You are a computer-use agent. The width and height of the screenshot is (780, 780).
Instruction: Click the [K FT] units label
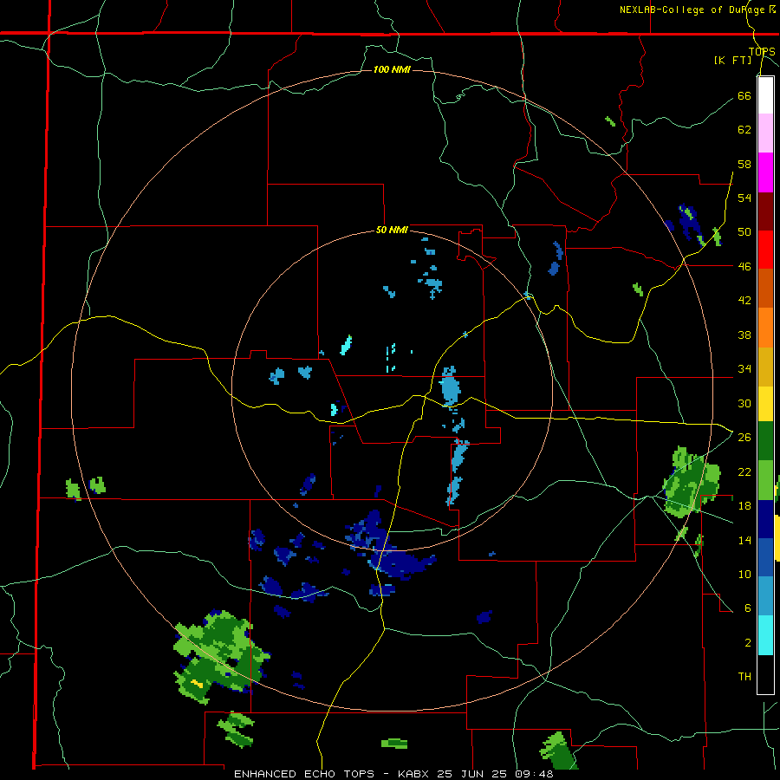(732, 60)
